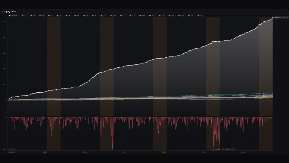Toggle the S11 series legend item

point(113,15)
